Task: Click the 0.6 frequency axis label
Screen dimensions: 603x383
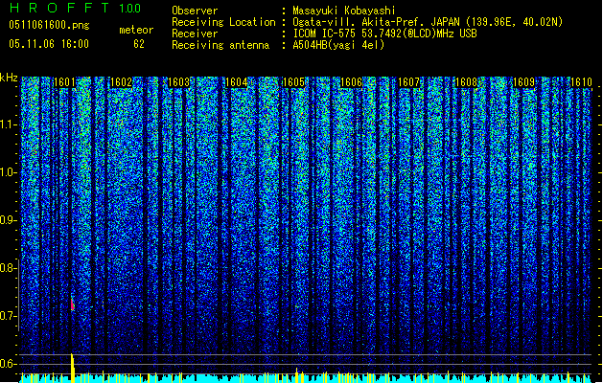Action: (8, 364)
